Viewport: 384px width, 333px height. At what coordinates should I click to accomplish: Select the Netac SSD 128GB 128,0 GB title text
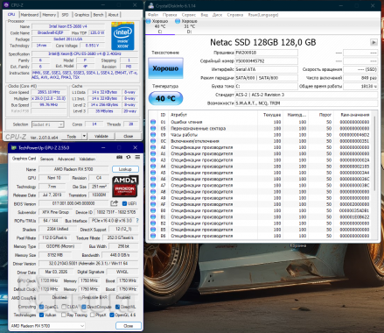[262, 42]
